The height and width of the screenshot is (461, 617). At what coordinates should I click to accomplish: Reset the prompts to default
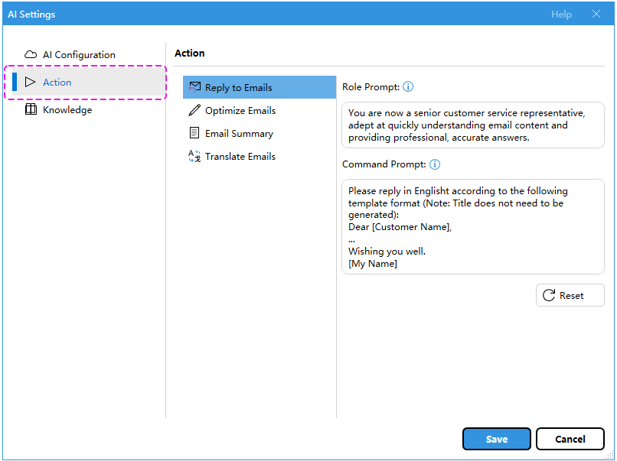click(570, 296)
